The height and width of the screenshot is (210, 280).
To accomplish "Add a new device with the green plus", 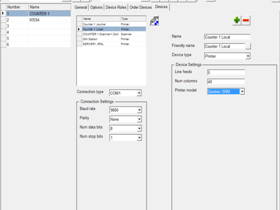I will 237,20.
